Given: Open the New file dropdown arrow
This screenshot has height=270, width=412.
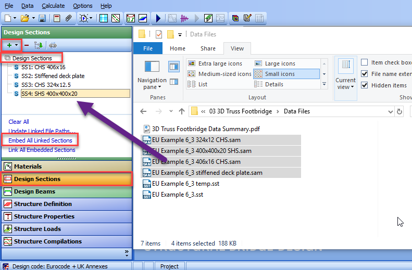Looking at the screenshot, I should pyautogui.click(x=15, y=18).
